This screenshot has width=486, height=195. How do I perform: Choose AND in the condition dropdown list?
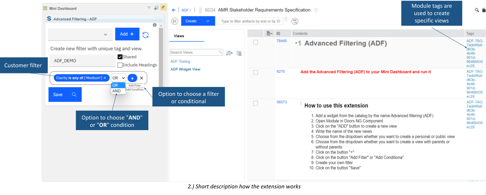117,91
